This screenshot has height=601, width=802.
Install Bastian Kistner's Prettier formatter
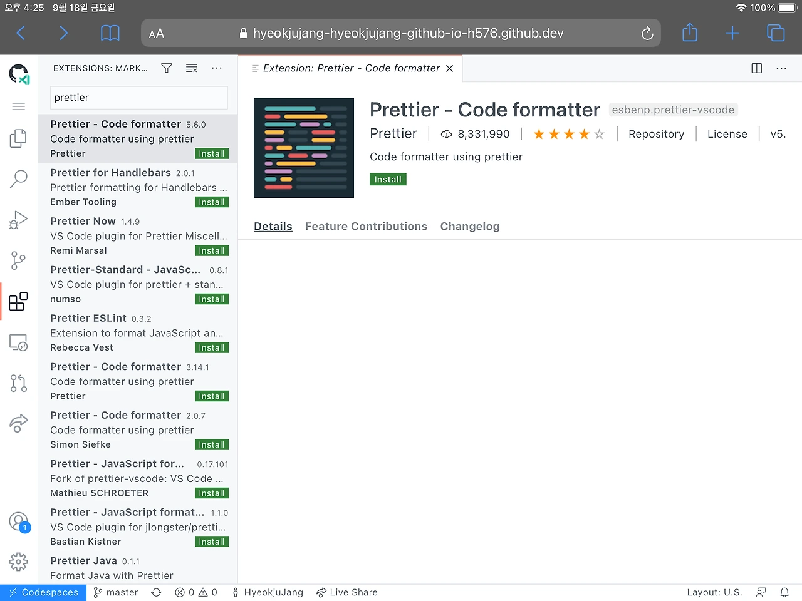(212, 542)
